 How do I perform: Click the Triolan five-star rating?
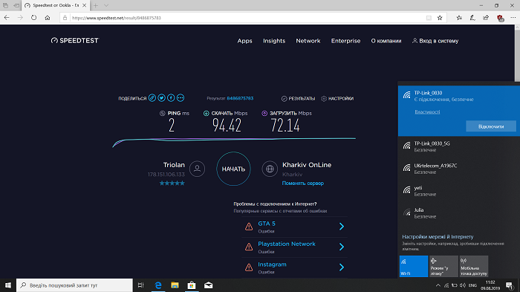click(172, 184)
